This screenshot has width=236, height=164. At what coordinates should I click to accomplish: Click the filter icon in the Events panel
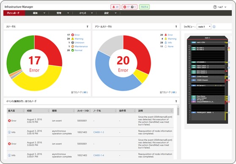(x=176, y=101)
